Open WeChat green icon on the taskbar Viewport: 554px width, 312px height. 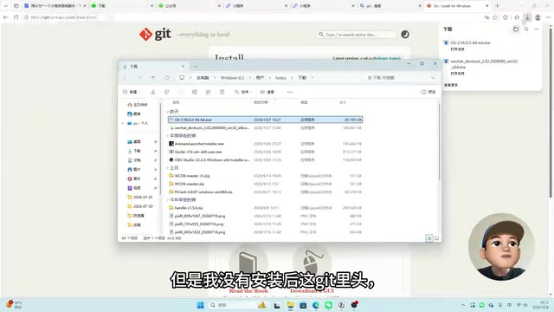[x=329, y=305]
